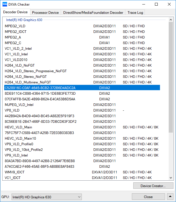The height and width of the screenshot is (202, 176).
Task: Open the Trace Log tab
Action: click(x=135, y=12)
